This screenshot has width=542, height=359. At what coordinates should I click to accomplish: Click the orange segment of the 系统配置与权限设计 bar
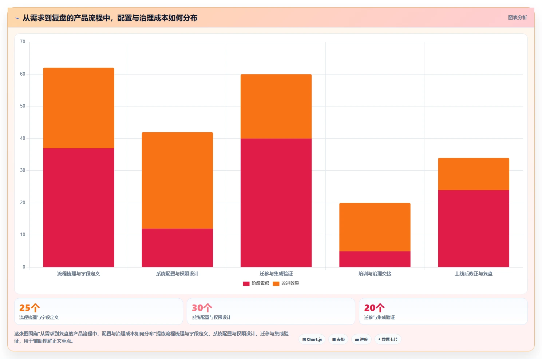(x=177, y=180)
